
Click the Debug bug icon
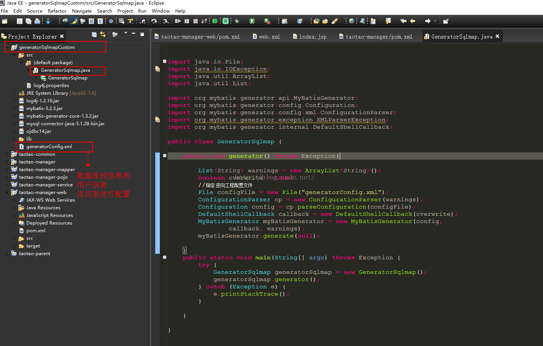coord(237,21)
